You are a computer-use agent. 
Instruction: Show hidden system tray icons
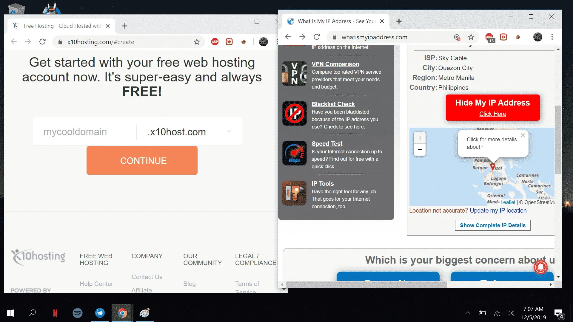click(x=468, y=313)
